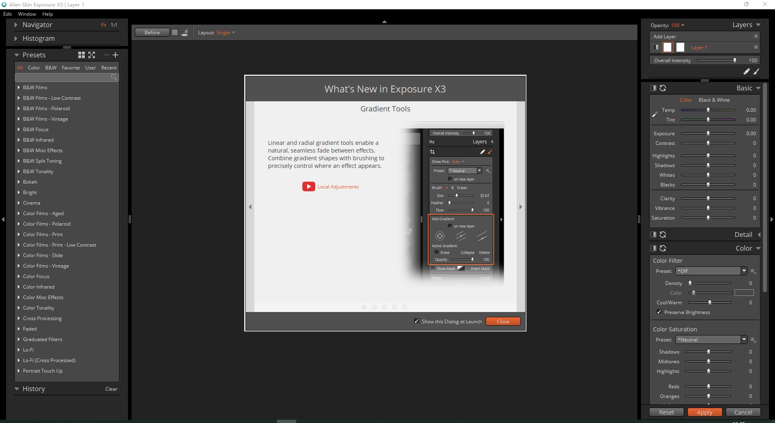Collapse the left panel with edge arrow
Screen dimensions: 775x423
pos(3,220)
